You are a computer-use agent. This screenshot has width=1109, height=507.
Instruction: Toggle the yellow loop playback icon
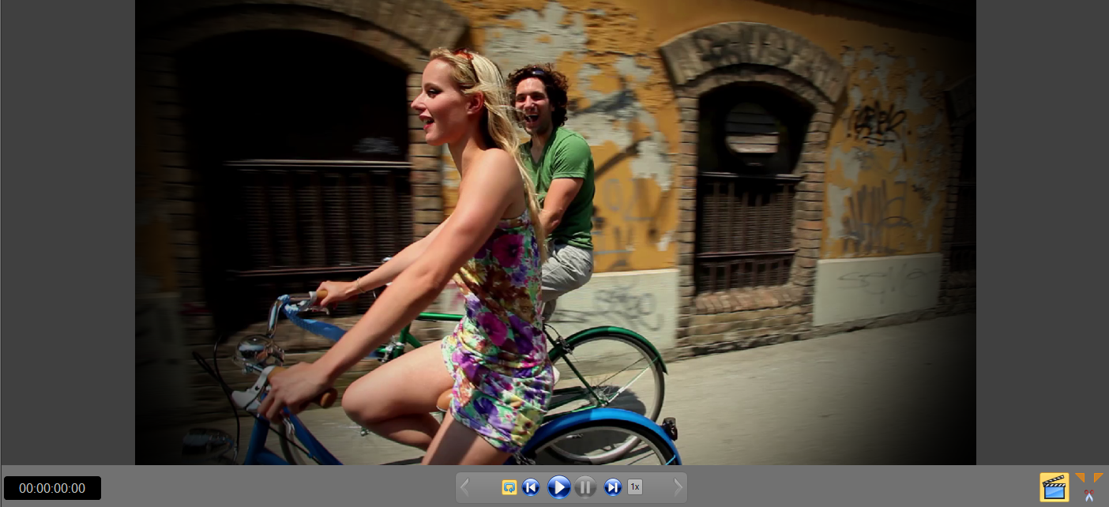509,487
